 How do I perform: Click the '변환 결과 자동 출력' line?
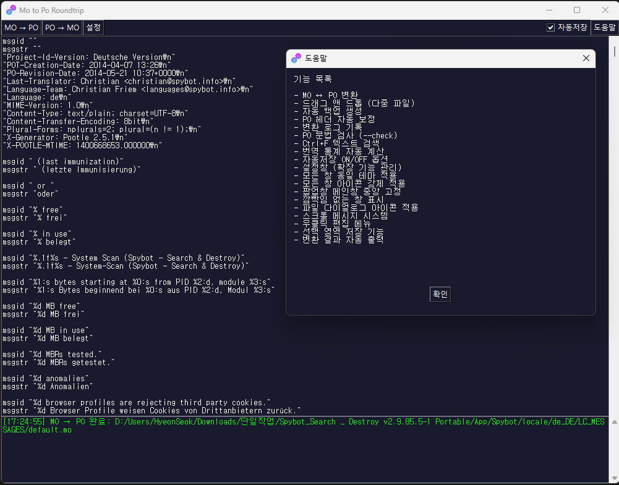pos(339,239)
